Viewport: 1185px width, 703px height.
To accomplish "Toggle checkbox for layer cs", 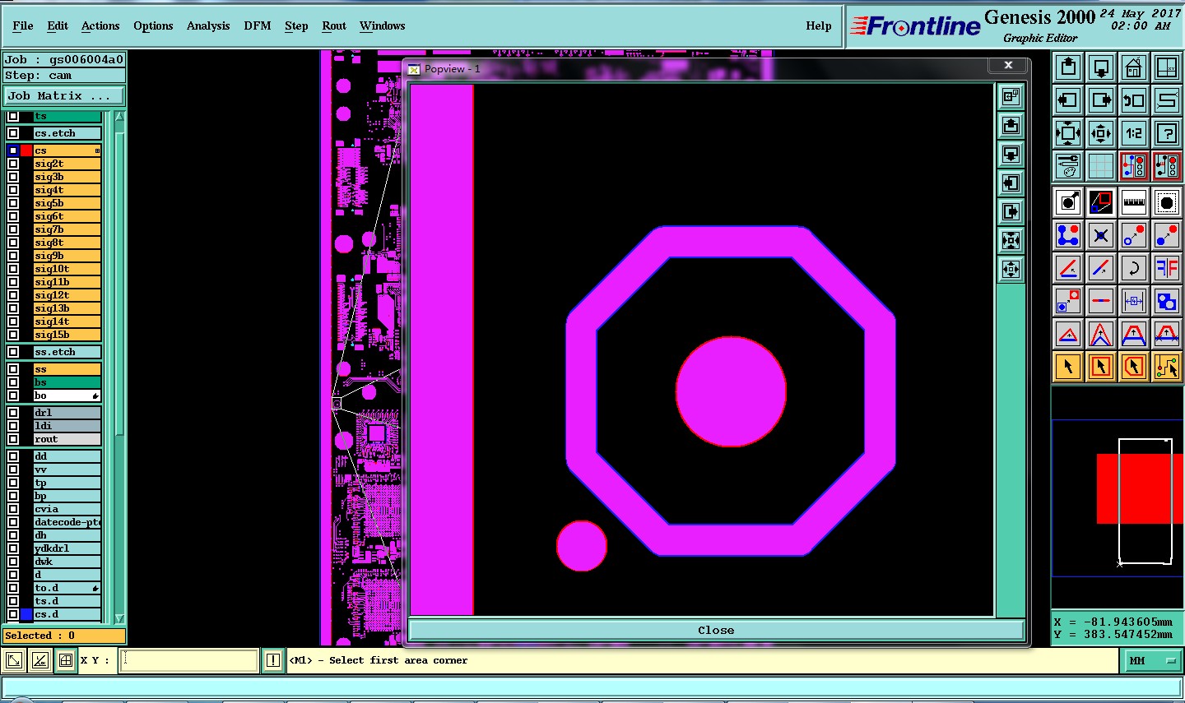I will click(13, 150).
